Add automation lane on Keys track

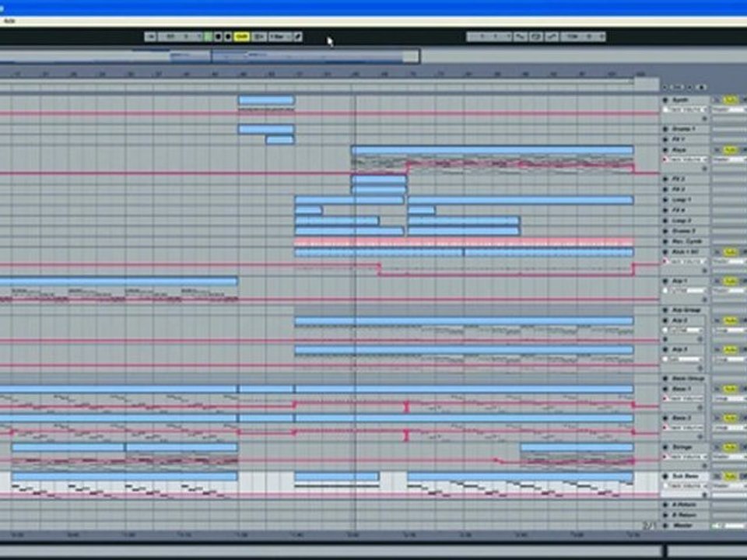705,168
